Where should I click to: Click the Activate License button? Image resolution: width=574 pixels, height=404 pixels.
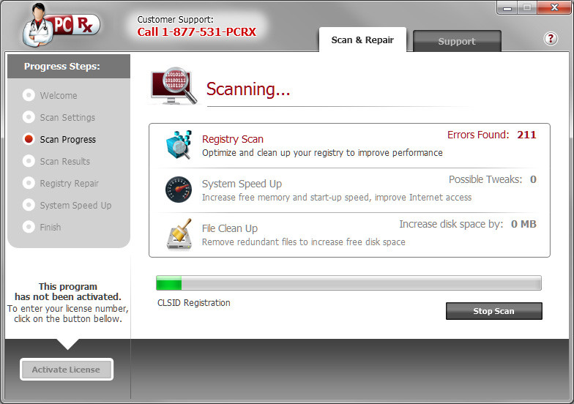pyautogui.click(x=66, y=370)
